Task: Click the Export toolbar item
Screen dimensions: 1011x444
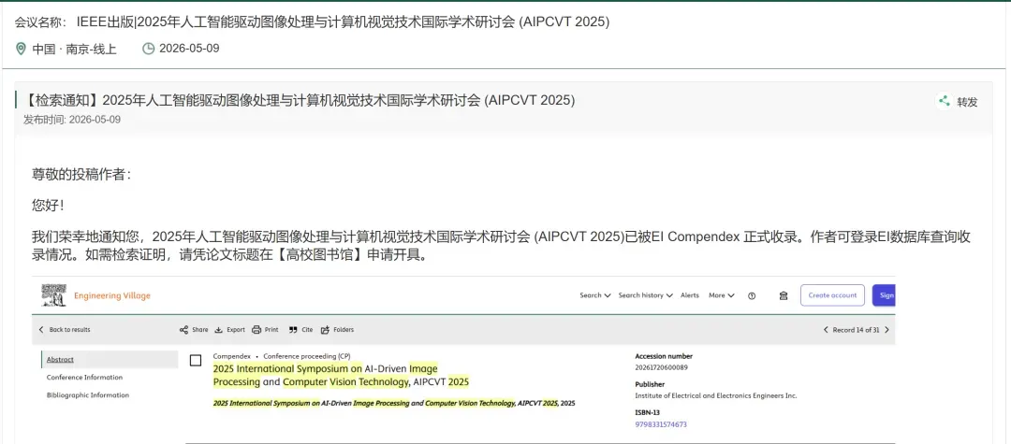Action: (x=229, y=329)
